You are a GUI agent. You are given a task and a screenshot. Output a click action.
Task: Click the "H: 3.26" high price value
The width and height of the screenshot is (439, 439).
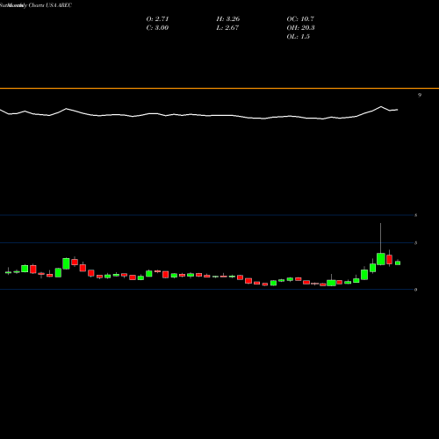coord(228,19)
